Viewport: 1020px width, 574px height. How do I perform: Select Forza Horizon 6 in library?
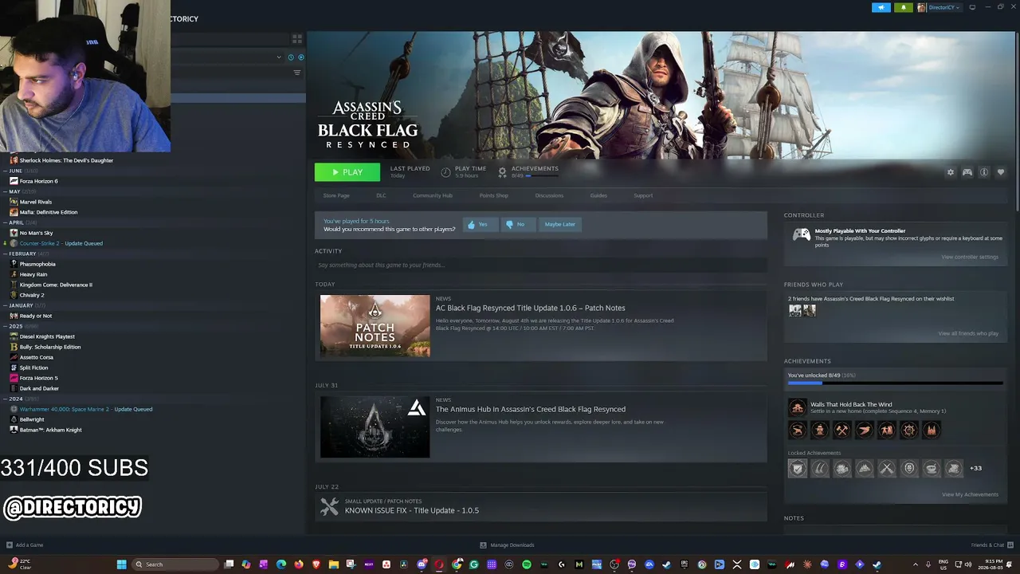[x=37, y=181]
